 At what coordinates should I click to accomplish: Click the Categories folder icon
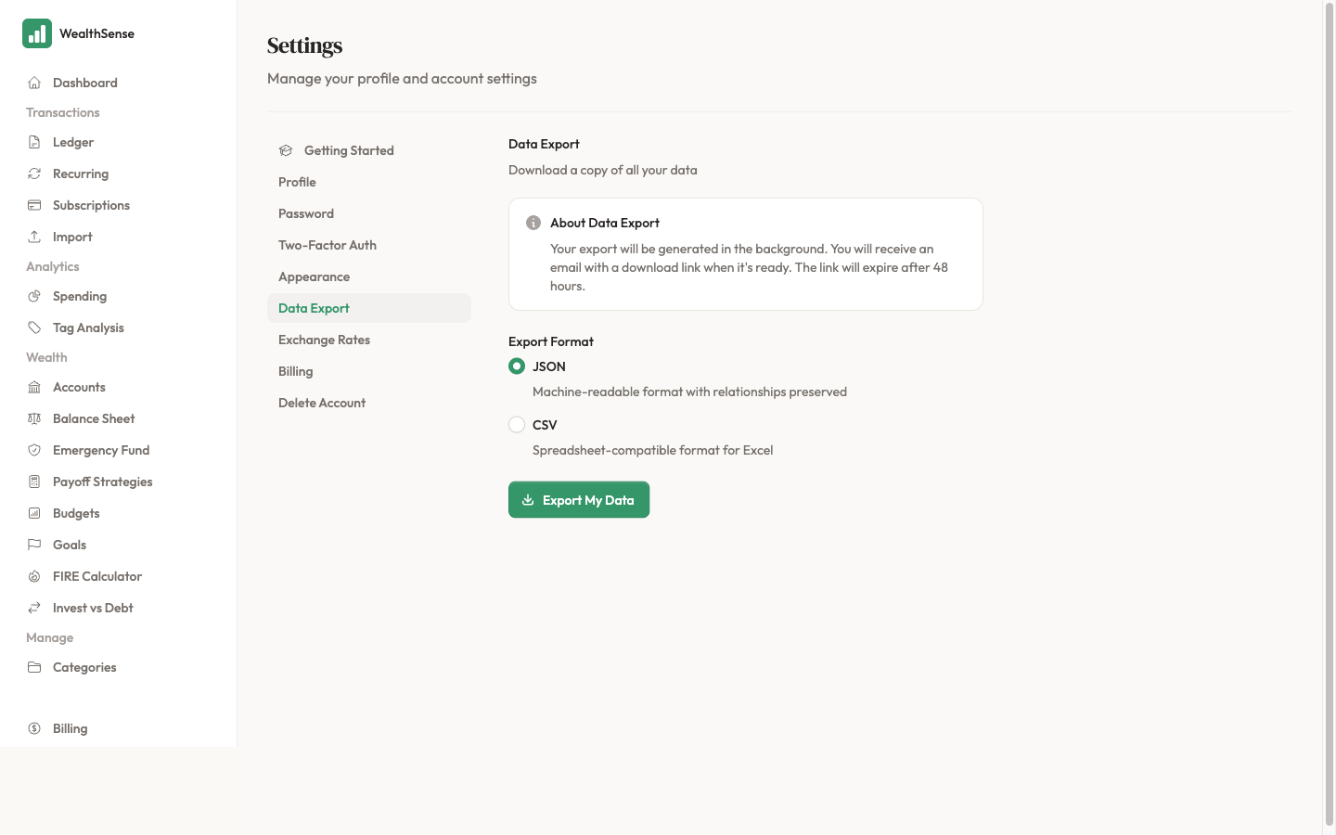[x=34, y=667]
